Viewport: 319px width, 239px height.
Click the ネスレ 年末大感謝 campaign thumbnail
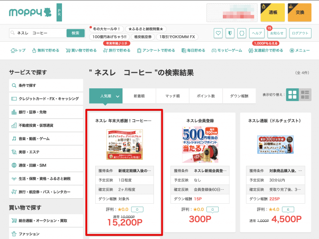point(124,145)
